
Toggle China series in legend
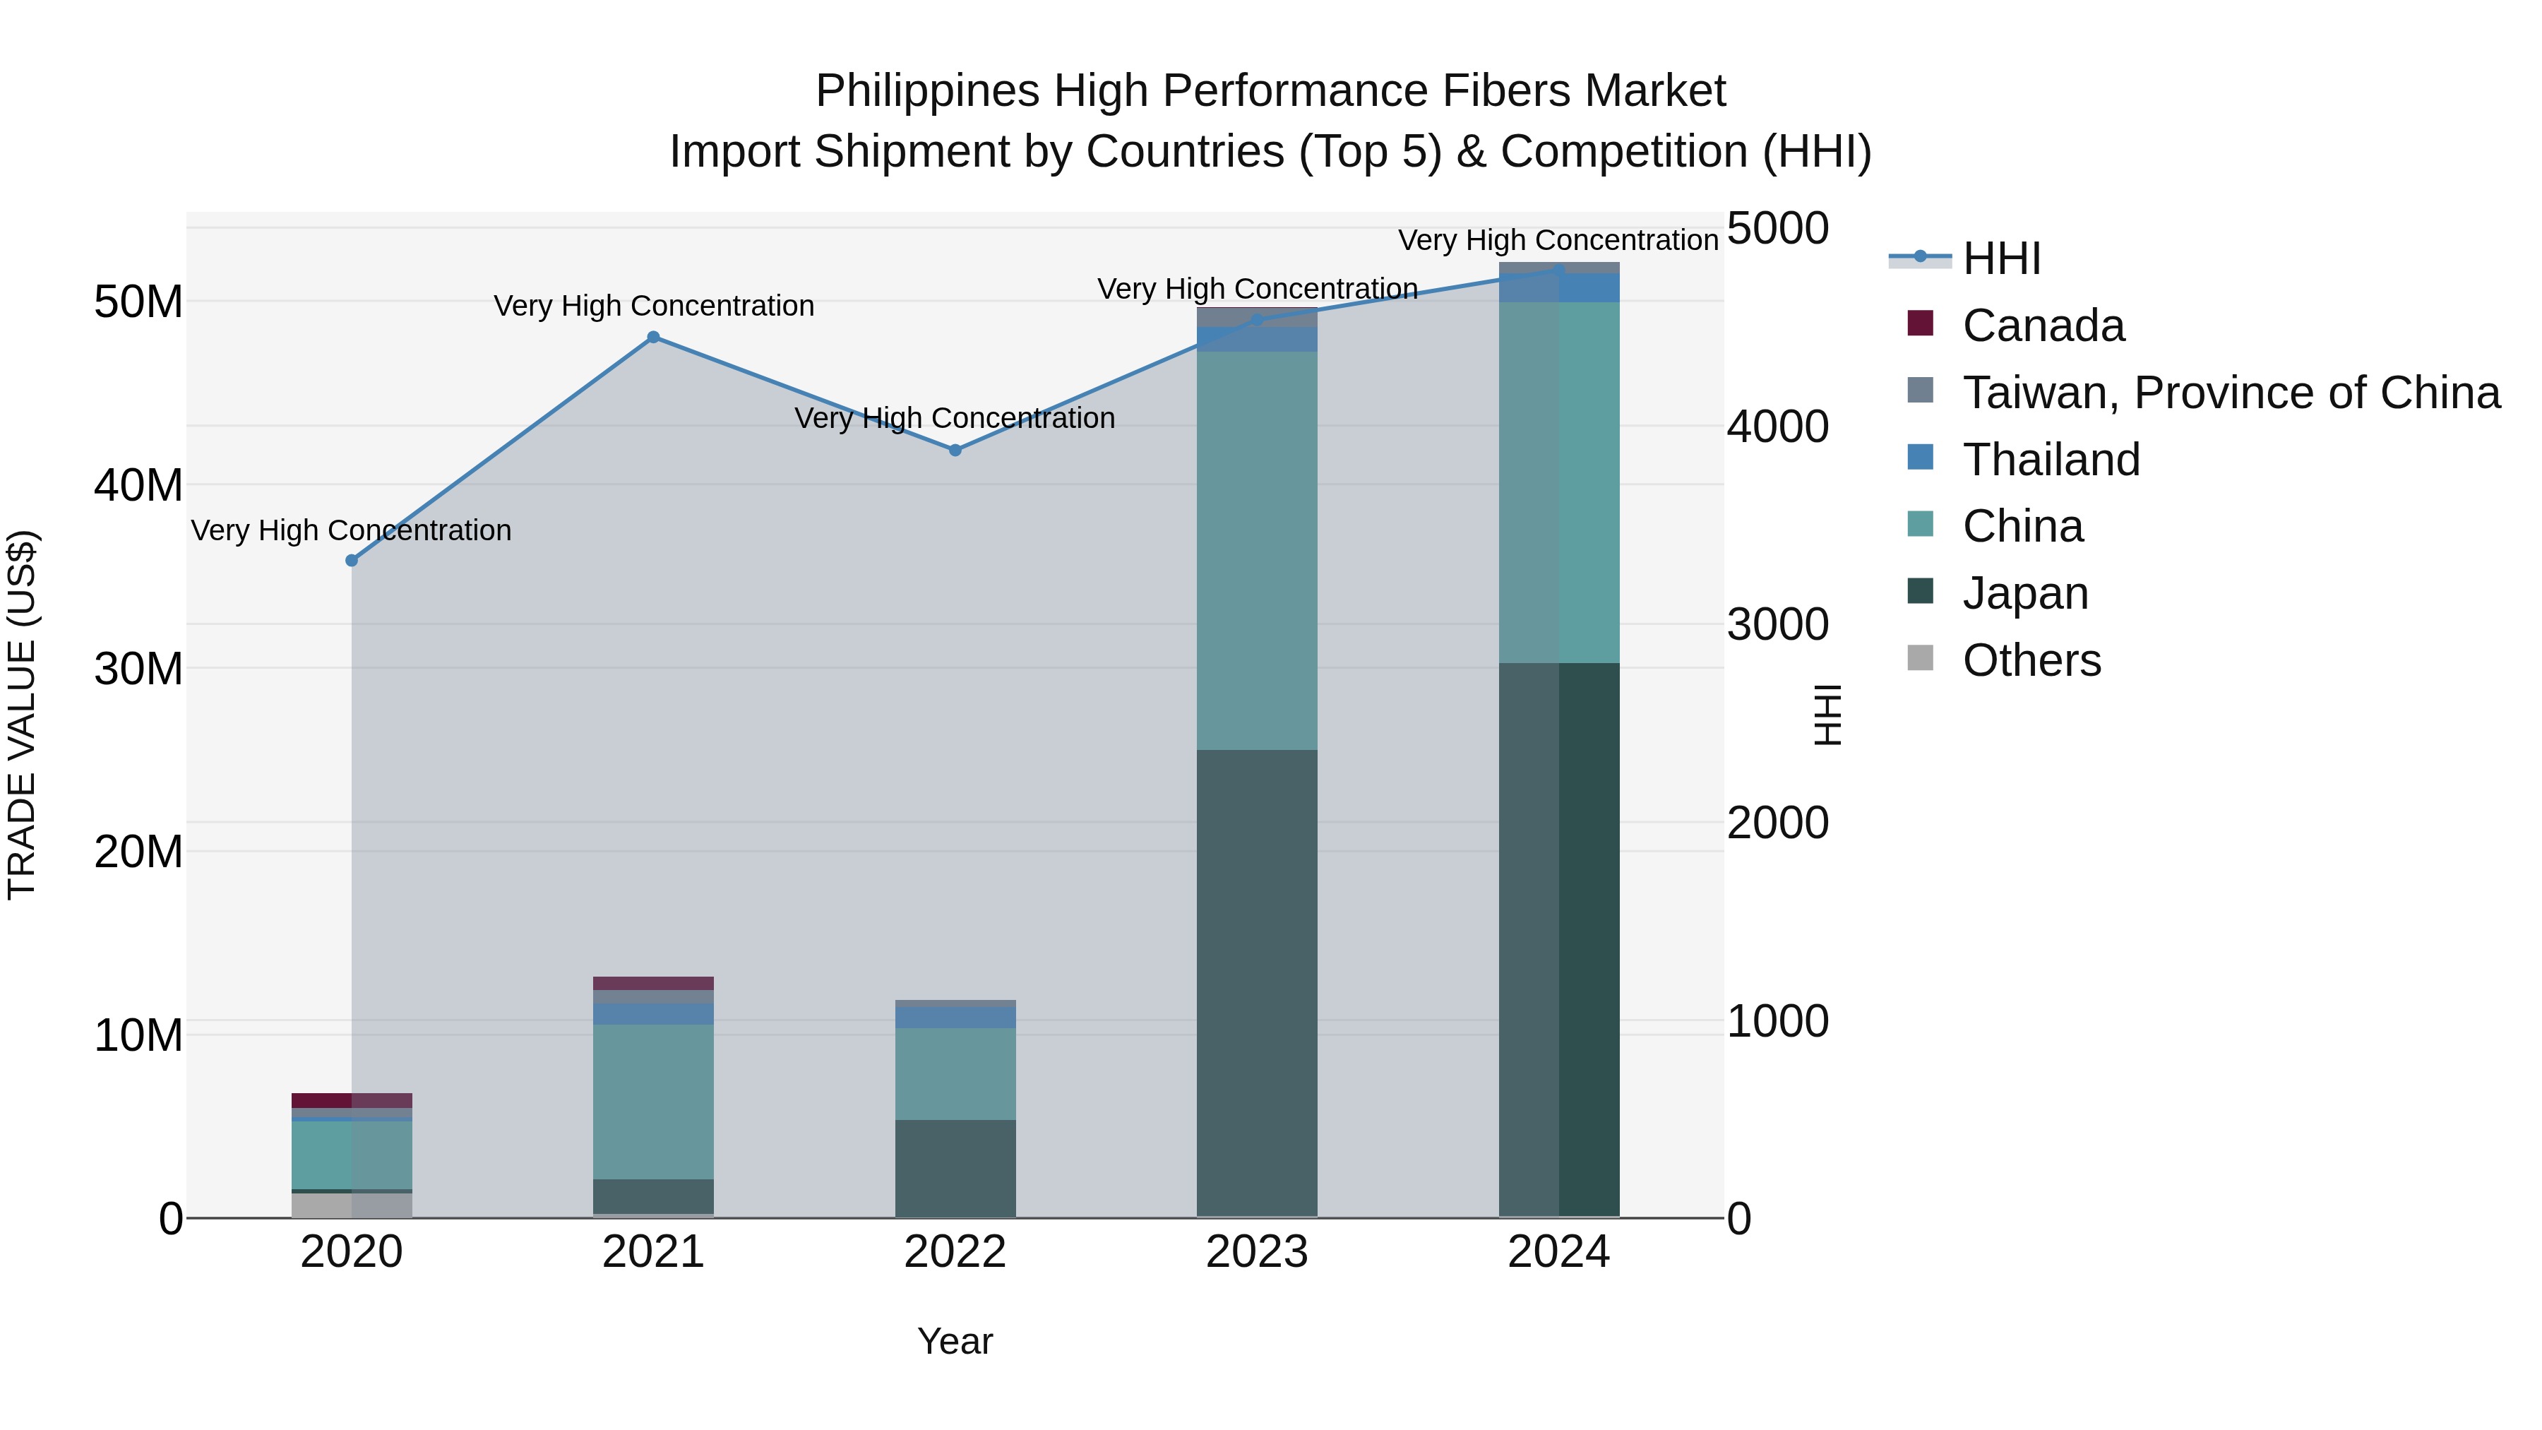coord(1995,526)
